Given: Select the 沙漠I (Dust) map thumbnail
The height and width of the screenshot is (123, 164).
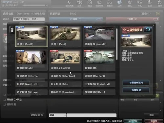Looking at the screenshot, I should (x=65, y=36).
